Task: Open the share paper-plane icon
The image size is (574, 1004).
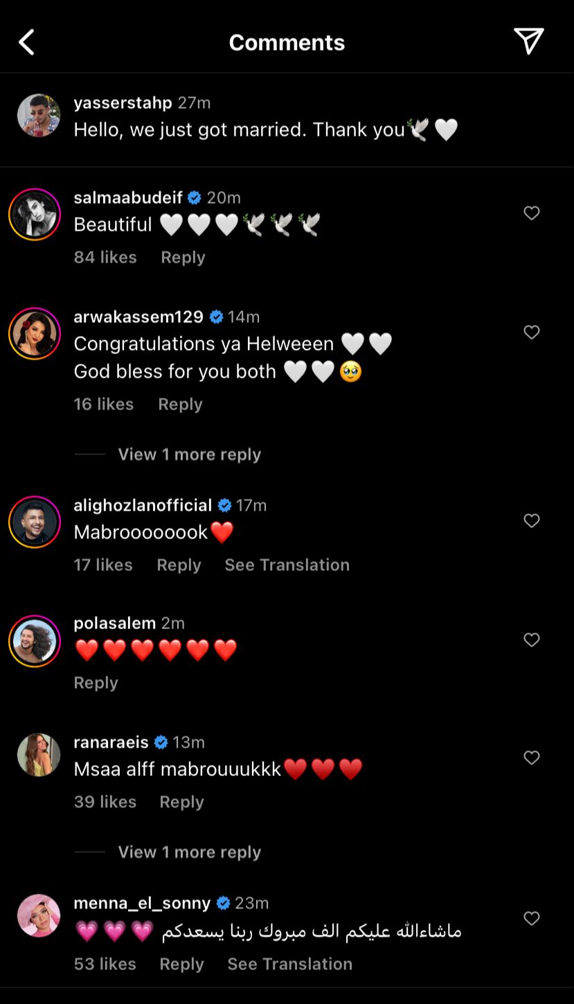Action: click(528, 42)
